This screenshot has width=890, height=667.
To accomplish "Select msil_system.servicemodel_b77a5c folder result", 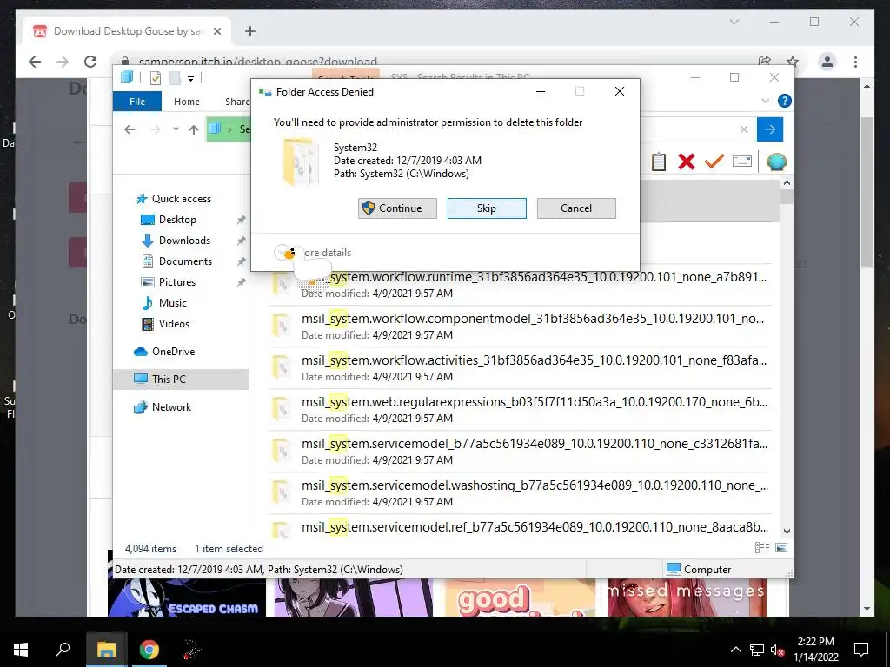I will coord(520,452).
